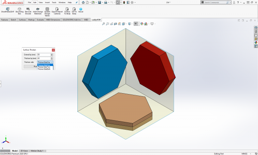Open the View menu
Image resolution: width=258 pixels, height=155 pixels.
click(x=41, y=3)
